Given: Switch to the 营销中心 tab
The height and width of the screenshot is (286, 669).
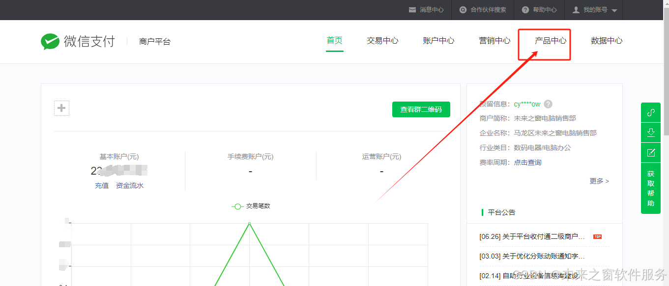Looking at the screenshot, I should tap(494, 41).
